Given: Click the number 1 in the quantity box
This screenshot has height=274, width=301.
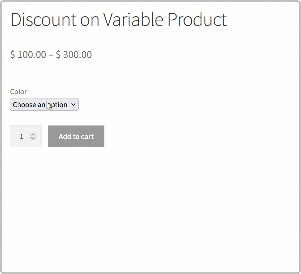Looking at the screenshot, I should (x=21, y=136).
